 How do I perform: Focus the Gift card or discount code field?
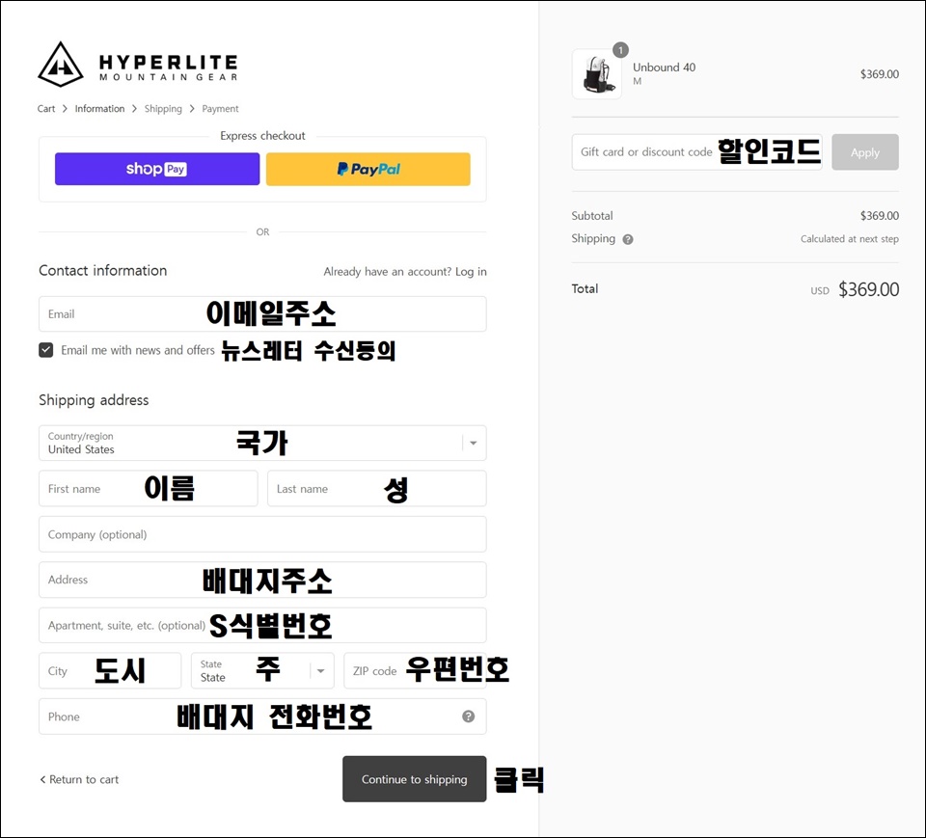click(x=696, y=152)
